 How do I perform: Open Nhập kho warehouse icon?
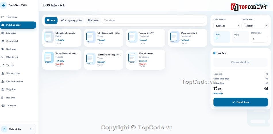click(3, 89)
